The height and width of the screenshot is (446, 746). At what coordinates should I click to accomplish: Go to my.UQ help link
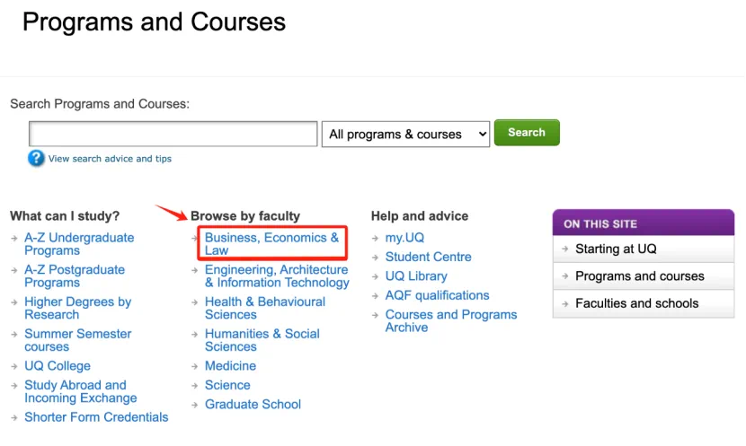pos(404,238)
